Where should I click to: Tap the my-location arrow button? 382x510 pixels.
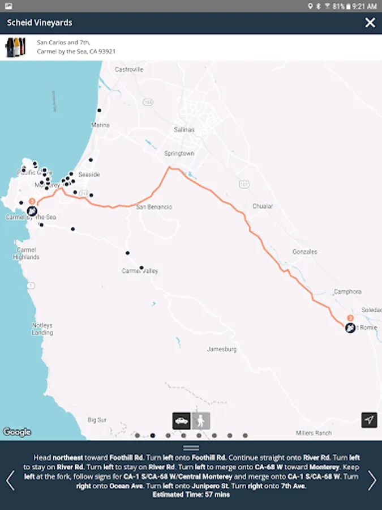tap(370, 420)
